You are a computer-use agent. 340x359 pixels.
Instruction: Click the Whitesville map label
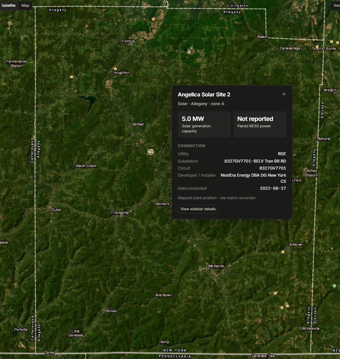(311, 328)
